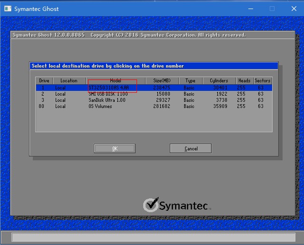Click the Model column header
This screenshot has width=304, height=245.
[x=116, y=81]
